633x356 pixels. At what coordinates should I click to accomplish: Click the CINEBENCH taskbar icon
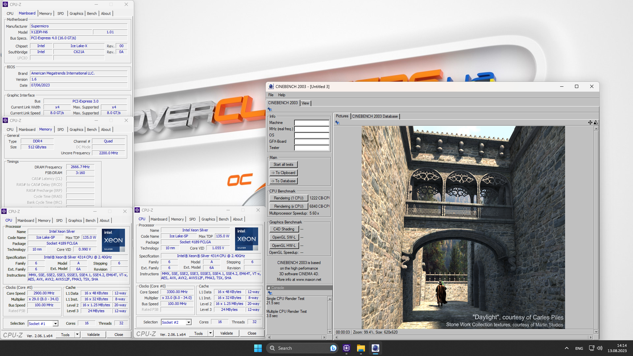(376, 348)
